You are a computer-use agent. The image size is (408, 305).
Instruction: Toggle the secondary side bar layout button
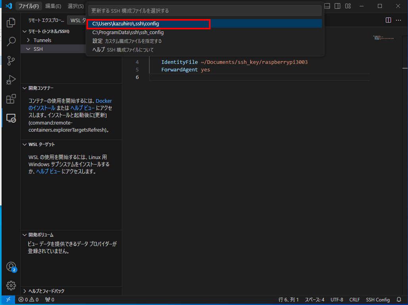[x=337, y=6]
